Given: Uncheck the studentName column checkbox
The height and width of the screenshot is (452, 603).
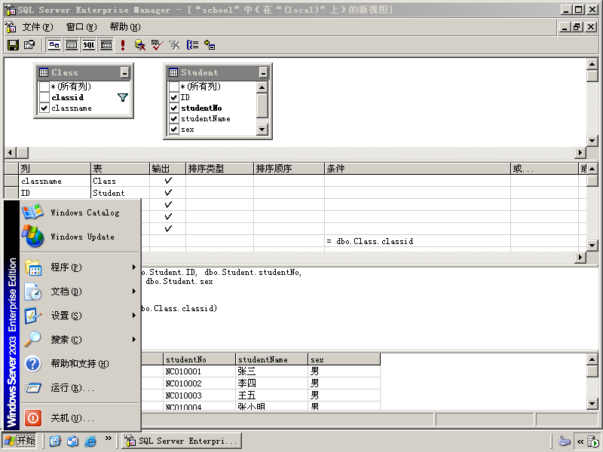Looking at the screenshot, I should click(174, 119).
